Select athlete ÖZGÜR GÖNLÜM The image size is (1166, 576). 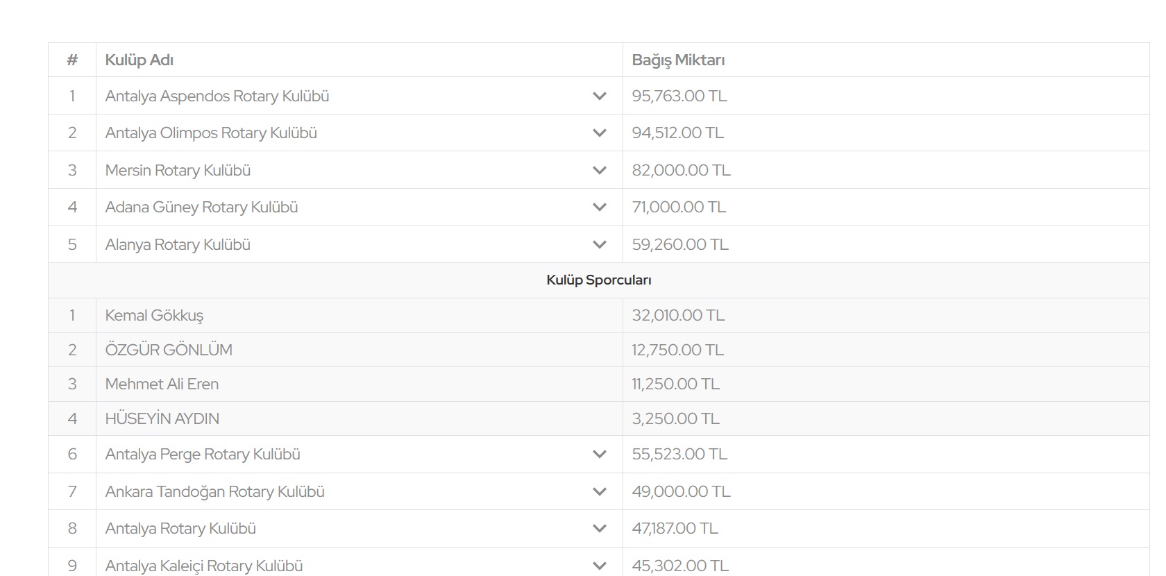tap(169, 350)
